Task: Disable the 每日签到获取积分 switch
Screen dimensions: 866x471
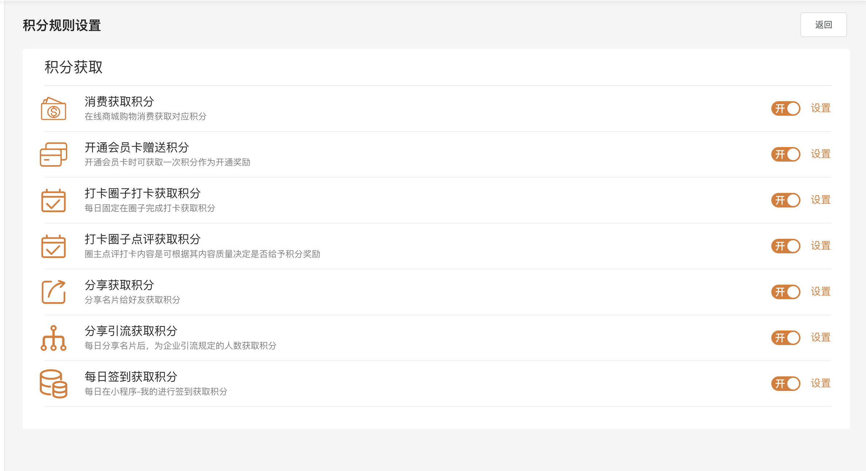Action: click(786, 384)
